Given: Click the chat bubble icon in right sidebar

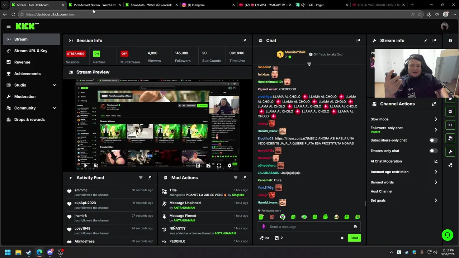Looking at the screenshot, I should tap(450, 112).
